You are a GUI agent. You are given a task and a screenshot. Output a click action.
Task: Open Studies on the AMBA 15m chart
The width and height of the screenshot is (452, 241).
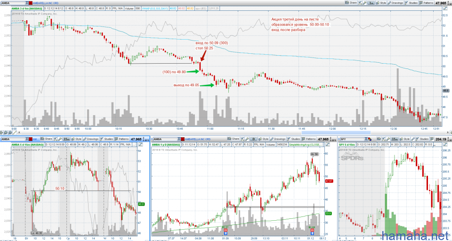click(x=106, y=139)
